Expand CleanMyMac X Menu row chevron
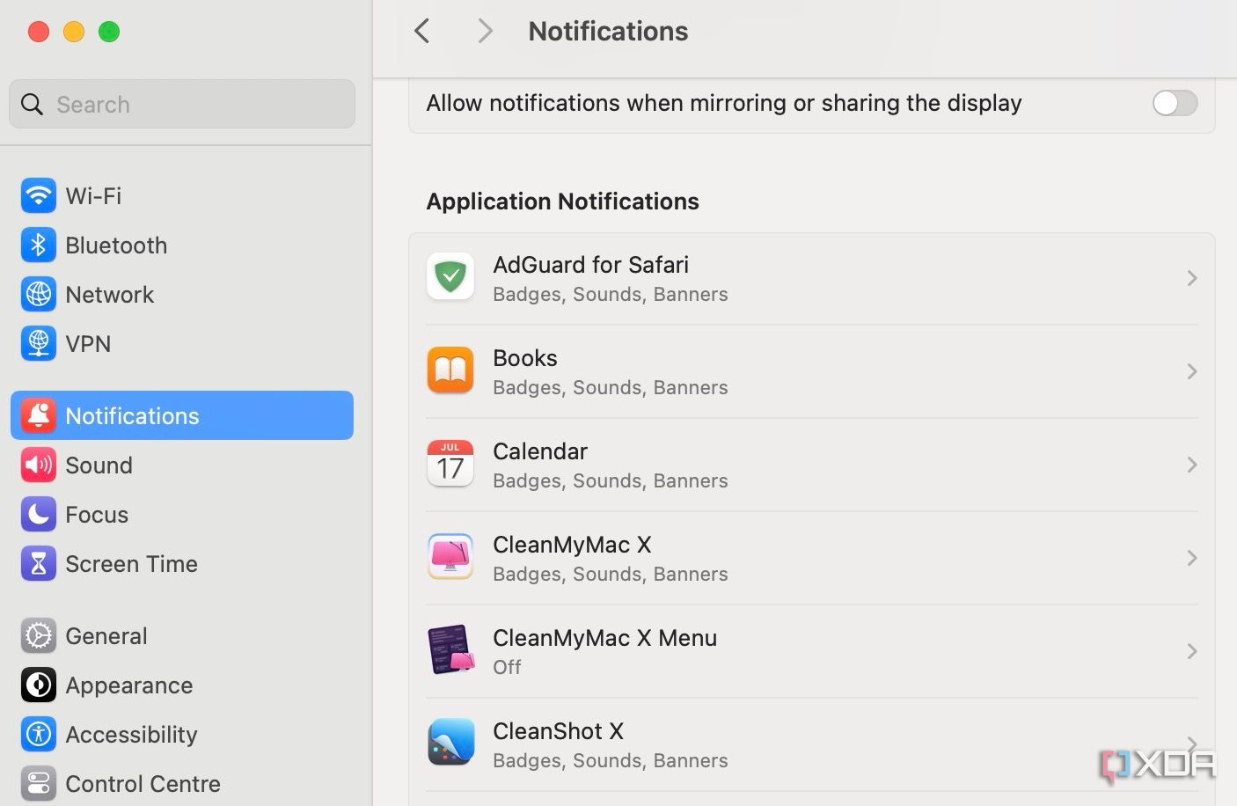 [x=1191, y=651]
